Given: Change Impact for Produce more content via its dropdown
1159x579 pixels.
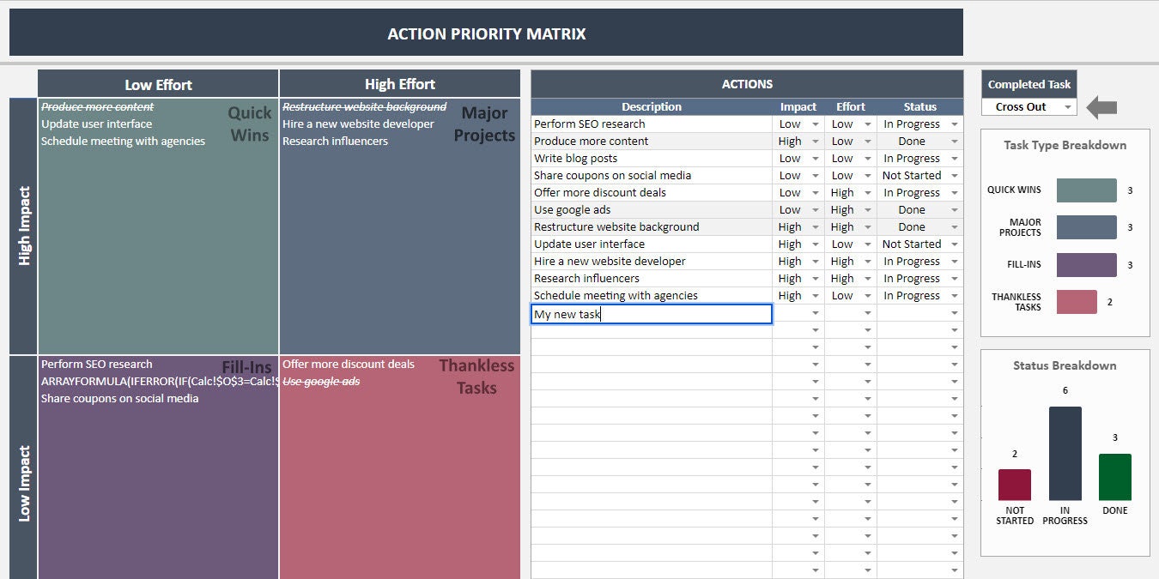Looking at the screenshot, I should [814, 141].
